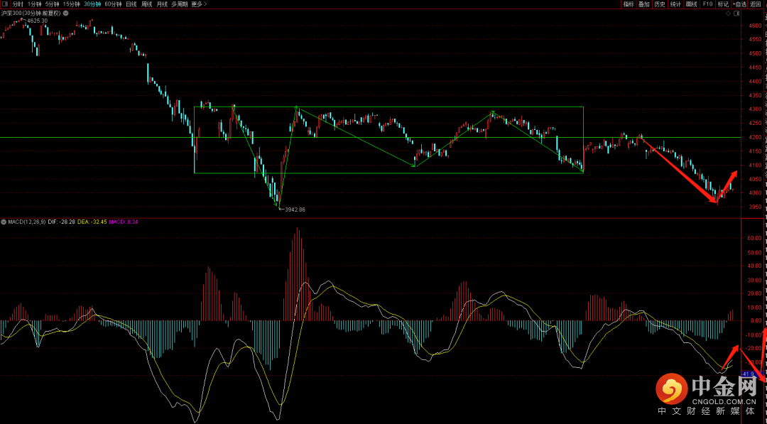Viewport: 767px width, 424px height.
Task: Open the 叠加 overlay tool
Action: point(644,4)
